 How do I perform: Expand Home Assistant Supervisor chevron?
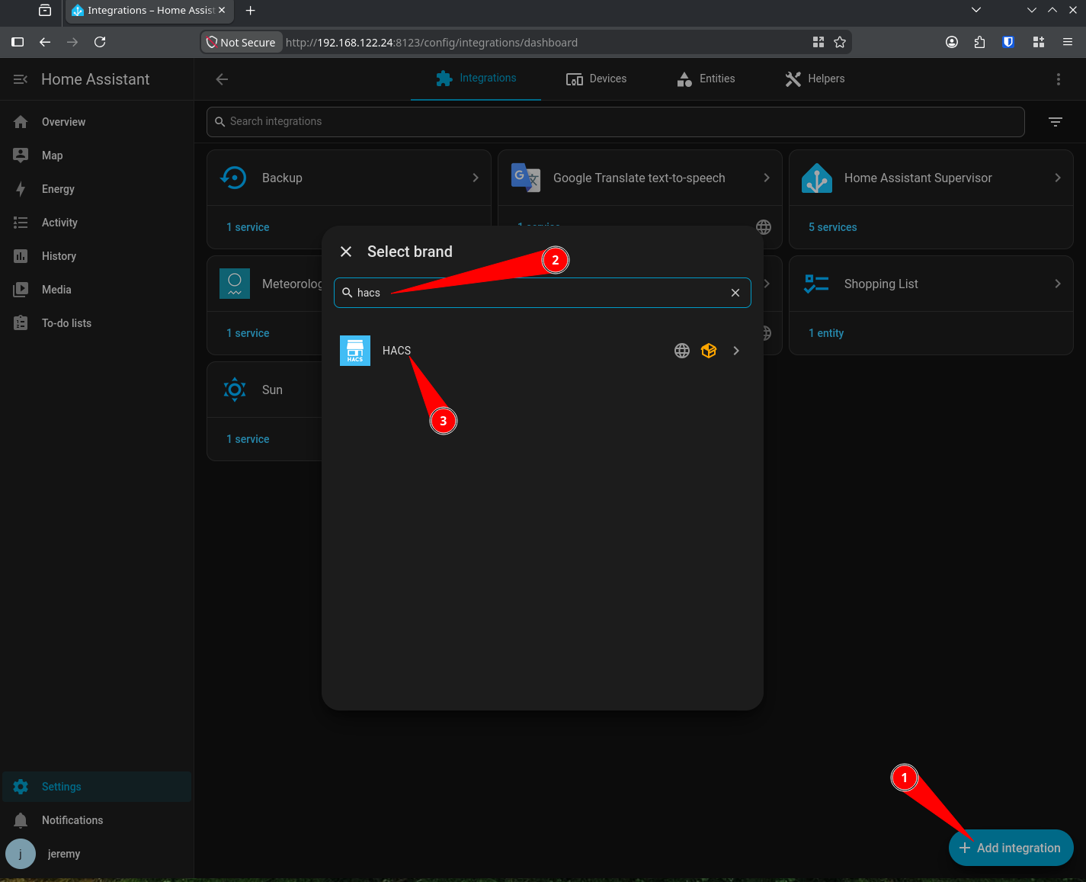tap(1058, 178)
